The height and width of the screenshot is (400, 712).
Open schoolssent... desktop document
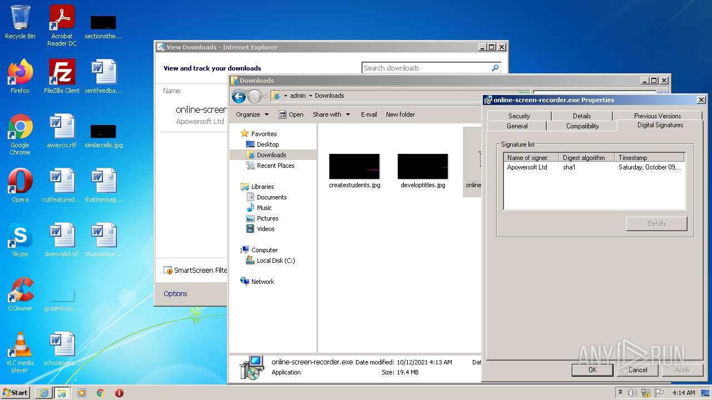click(62, 349)
